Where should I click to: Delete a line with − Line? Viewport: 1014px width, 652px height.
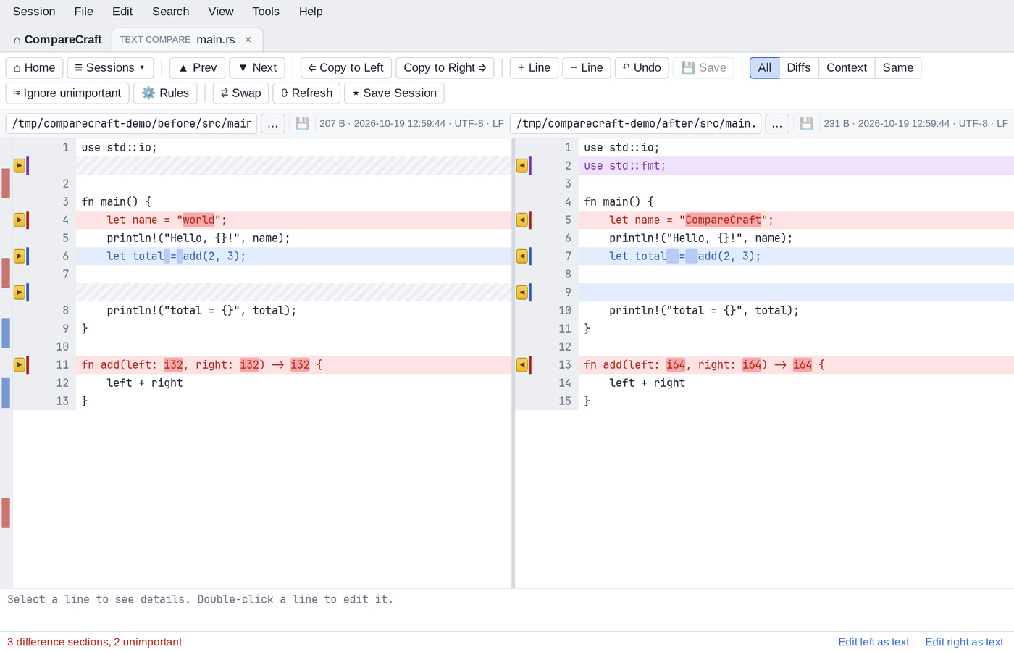click(587, 67)
